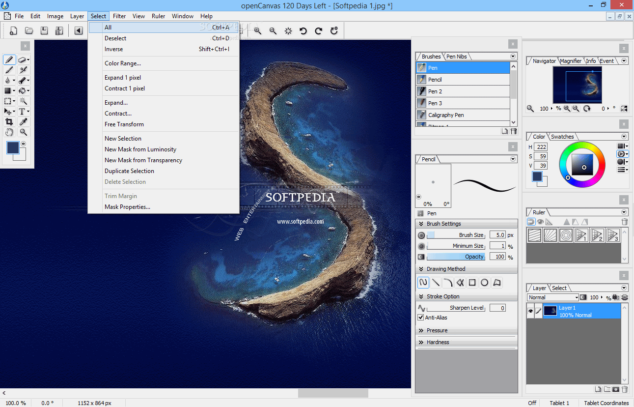Click Duplicate Selection in the menu
The image size is (634, 407).
164,171
